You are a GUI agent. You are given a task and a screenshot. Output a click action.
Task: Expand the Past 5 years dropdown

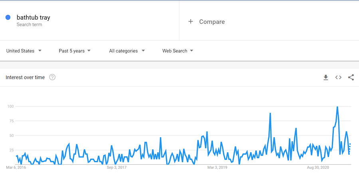[75, 51]
